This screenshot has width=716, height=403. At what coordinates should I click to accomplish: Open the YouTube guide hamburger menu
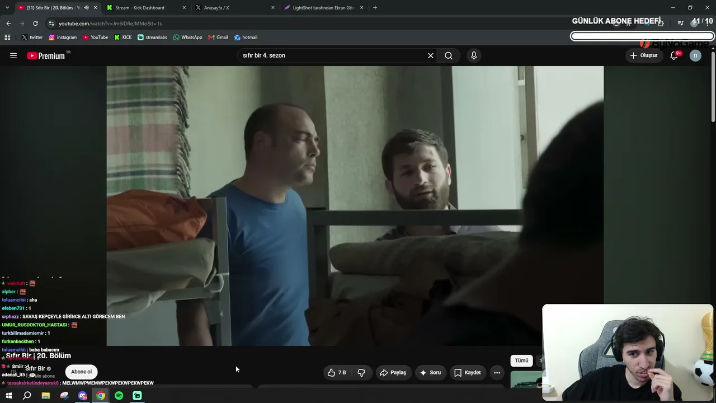[13, 55]
